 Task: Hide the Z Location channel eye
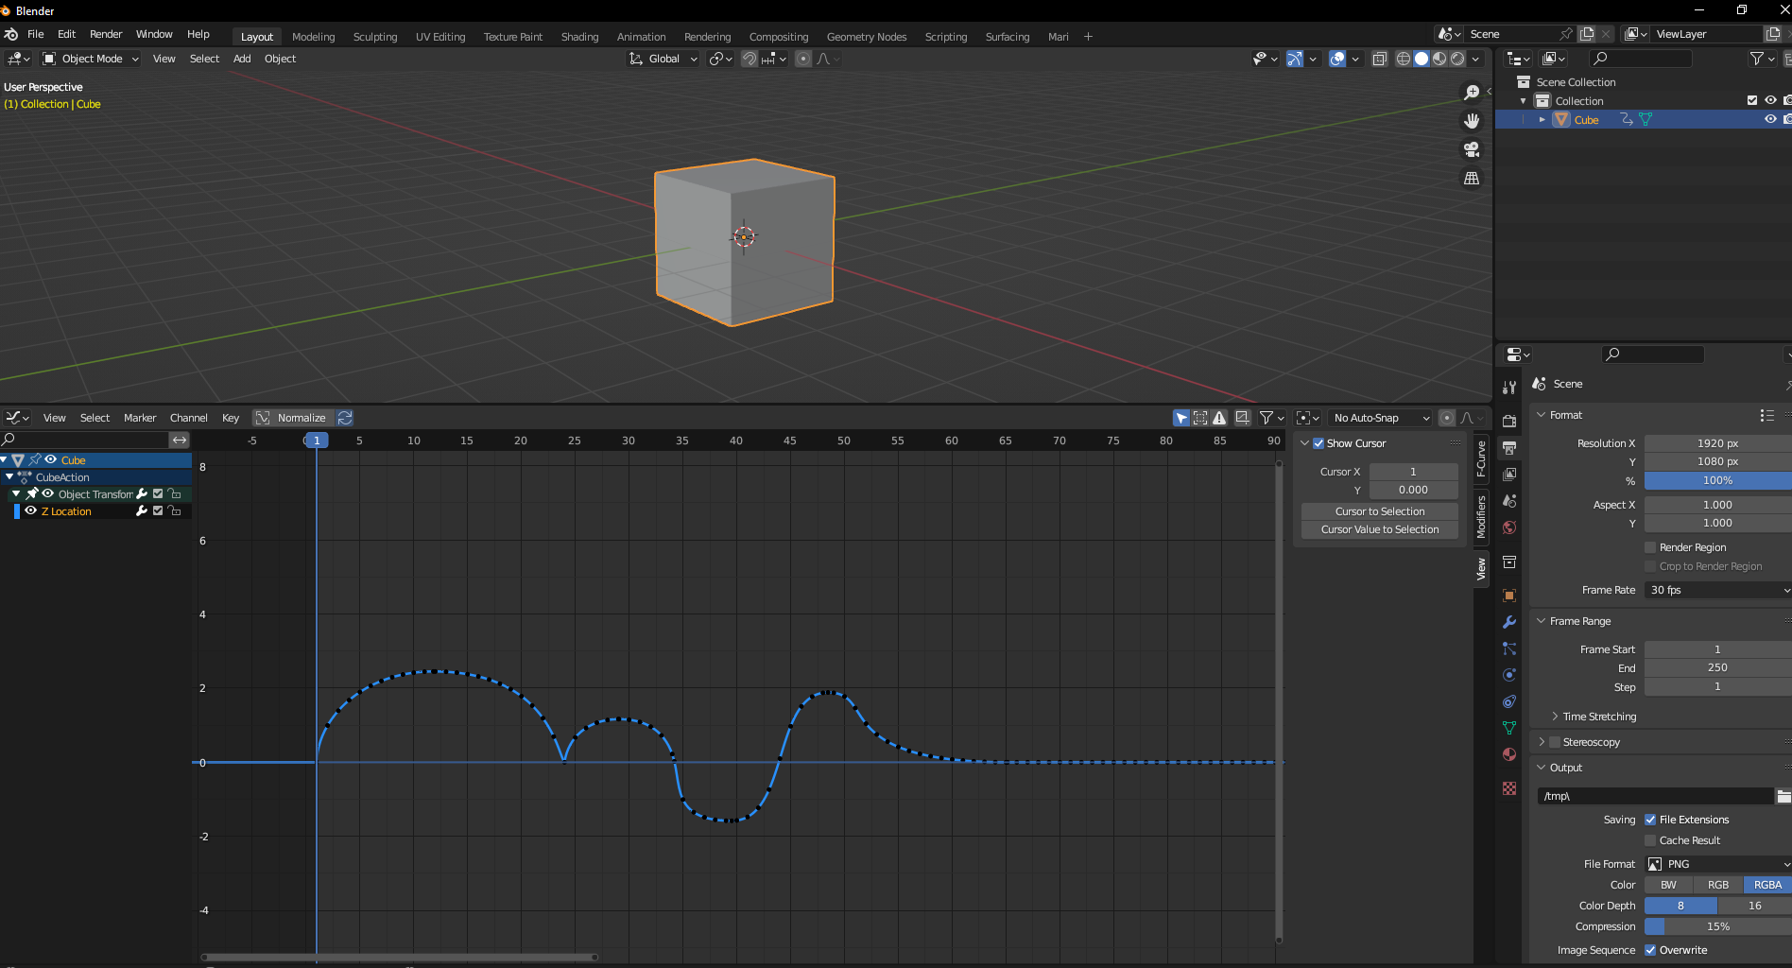click(x=31, y=511)
